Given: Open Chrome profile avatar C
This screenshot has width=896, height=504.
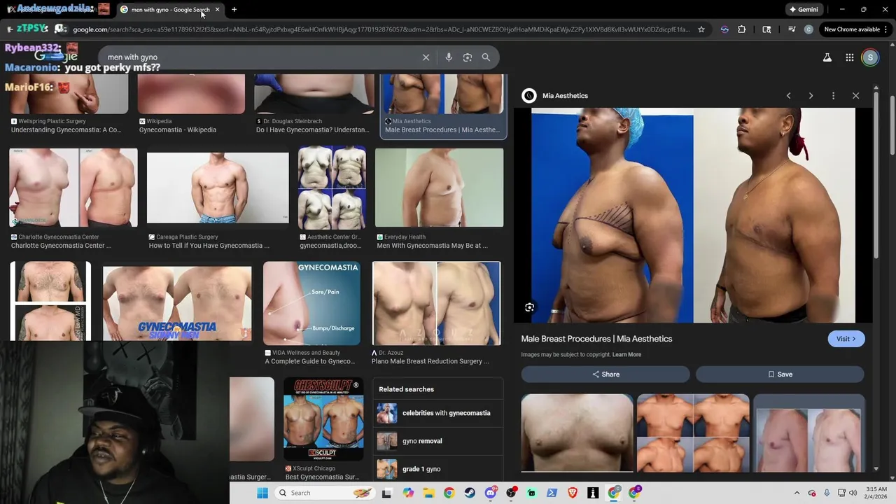Looking at the screenshot, I should (x=808, y=29).
